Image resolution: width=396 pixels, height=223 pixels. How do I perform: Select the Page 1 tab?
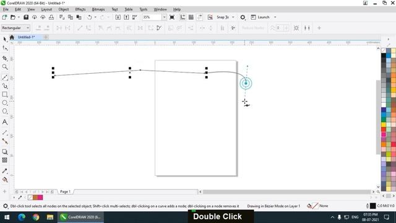(65, 191)
